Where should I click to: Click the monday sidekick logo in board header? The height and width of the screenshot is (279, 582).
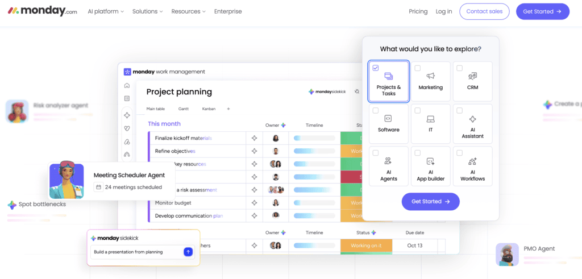(327, 91)
